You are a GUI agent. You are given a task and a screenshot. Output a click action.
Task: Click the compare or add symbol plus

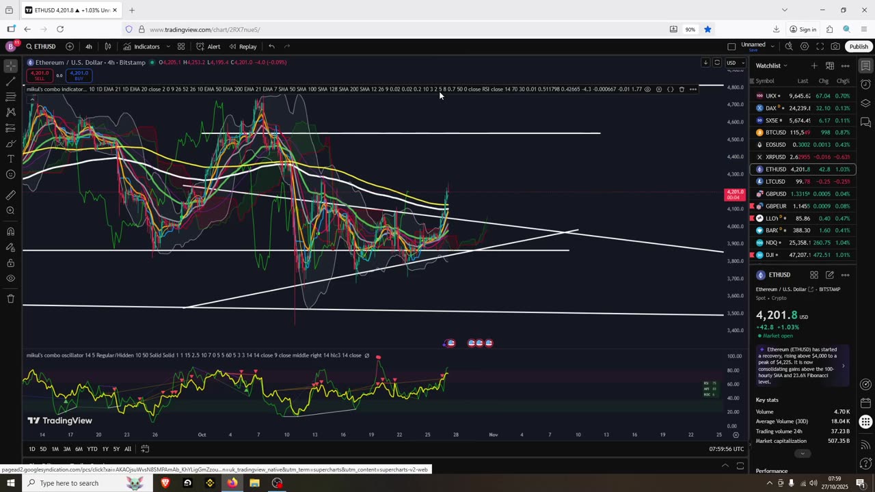click(x=70, y=46)
